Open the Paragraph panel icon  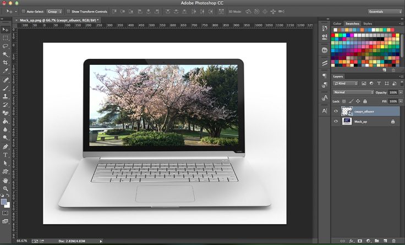click(325, 76)
